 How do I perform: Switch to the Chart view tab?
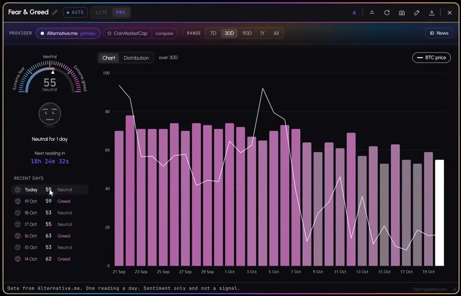[109, 58]
